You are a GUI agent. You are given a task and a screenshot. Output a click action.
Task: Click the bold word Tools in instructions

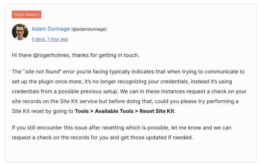[82, 111]
